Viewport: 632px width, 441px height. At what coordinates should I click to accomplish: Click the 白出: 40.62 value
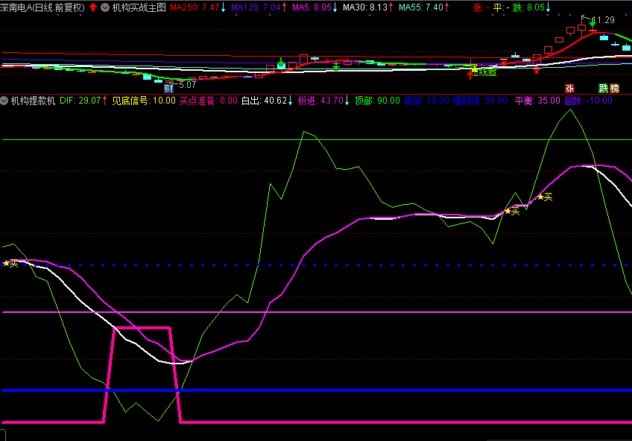point(264,101)
